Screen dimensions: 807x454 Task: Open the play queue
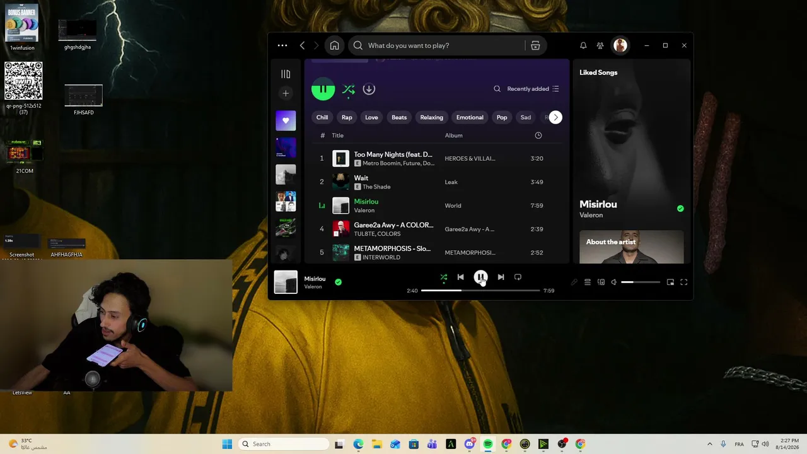pos(587,282)
